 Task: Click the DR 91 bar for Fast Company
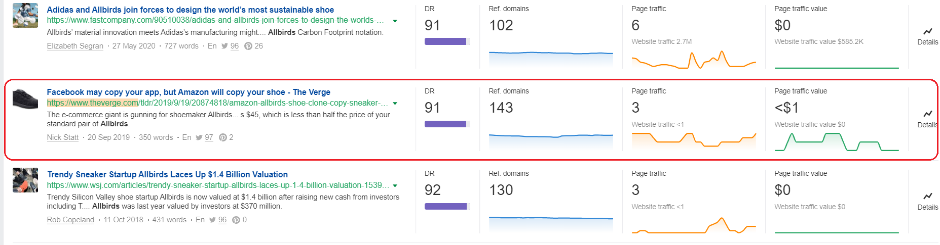(447, 41)
